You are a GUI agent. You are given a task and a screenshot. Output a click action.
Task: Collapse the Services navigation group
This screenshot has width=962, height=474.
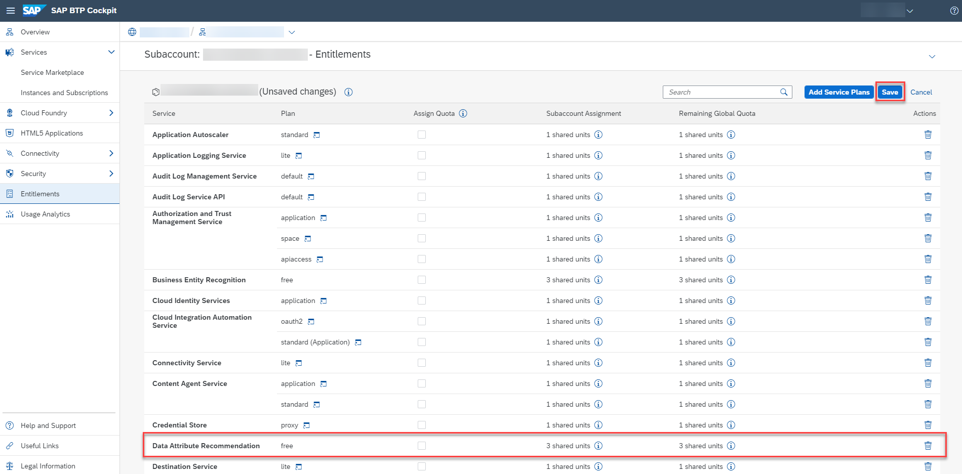pos(111,52)
